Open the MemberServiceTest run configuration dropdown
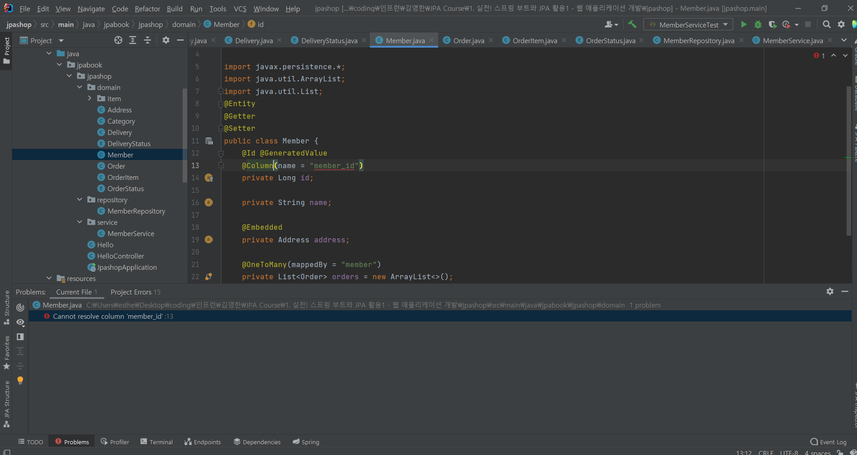Image resolution: width=857 pixels, height=455 pixels. point(688,25)
